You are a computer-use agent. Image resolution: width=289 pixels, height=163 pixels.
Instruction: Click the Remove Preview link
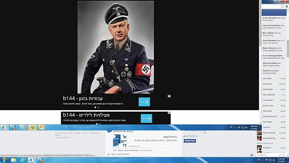pos(131,150)
